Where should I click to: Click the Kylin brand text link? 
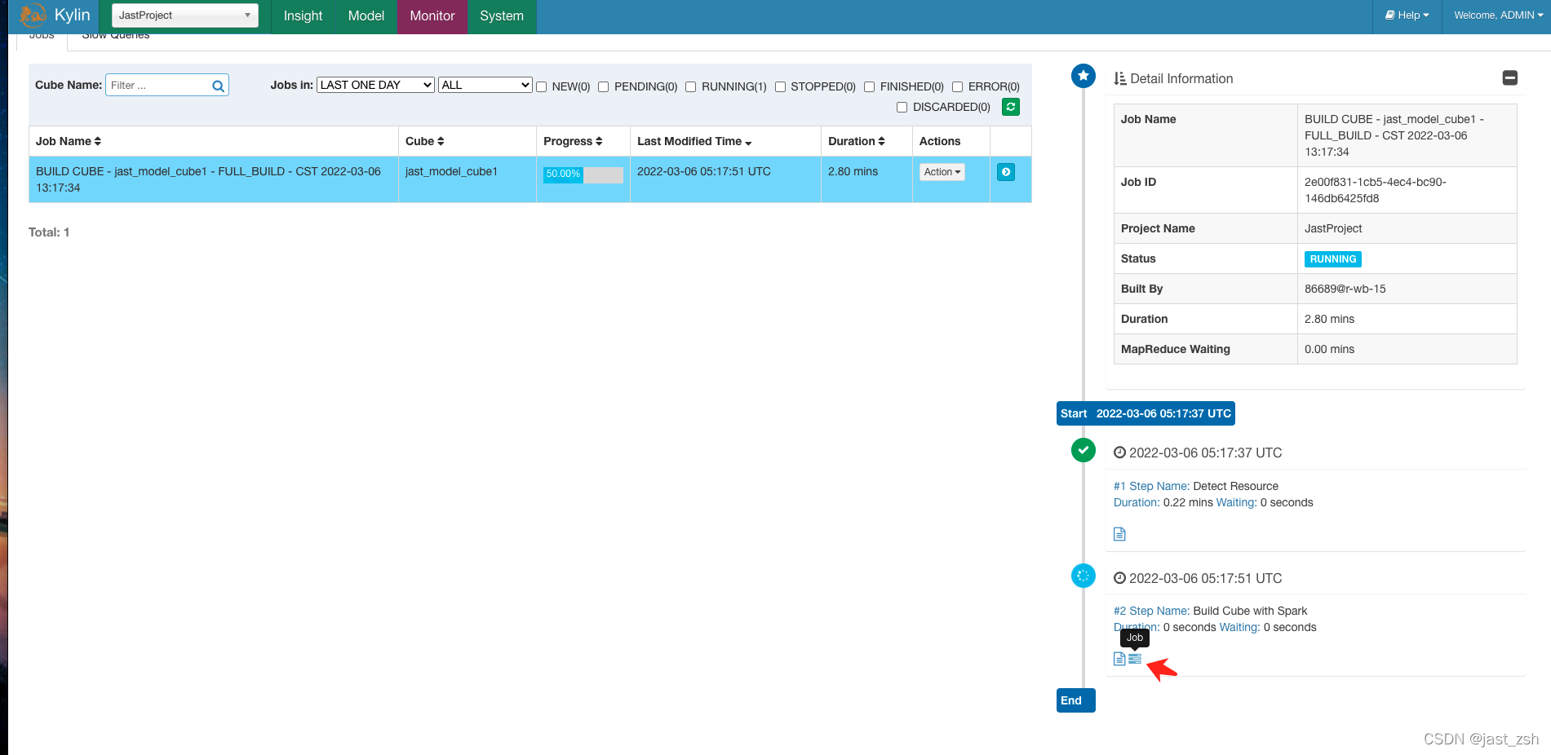(x=72, y=15)
